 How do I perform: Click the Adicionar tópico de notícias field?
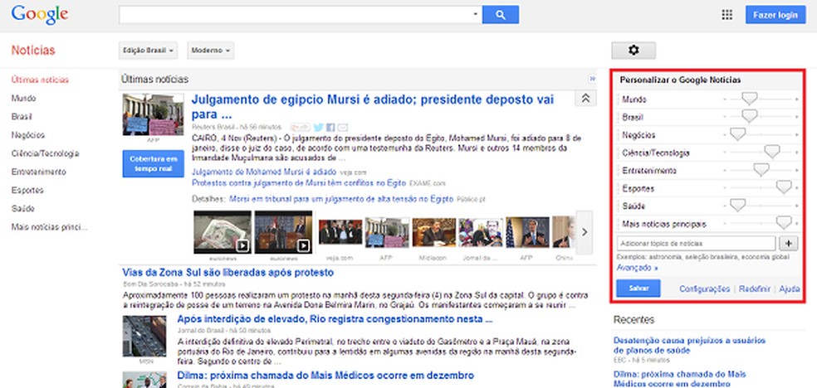pos(696,243)
